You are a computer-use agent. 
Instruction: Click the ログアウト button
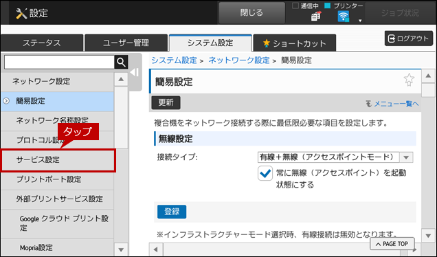(409, 38)
